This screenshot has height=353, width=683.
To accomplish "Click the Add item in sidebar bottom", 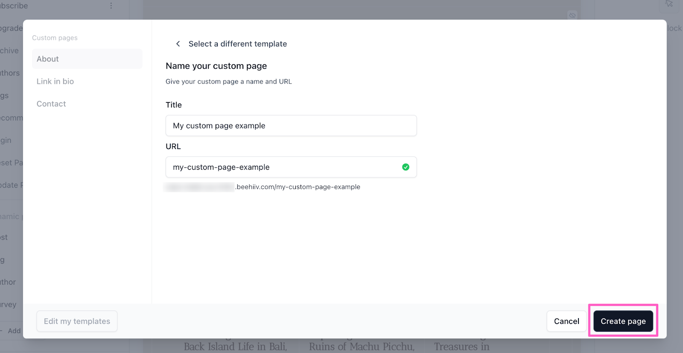I will point(14,331).
